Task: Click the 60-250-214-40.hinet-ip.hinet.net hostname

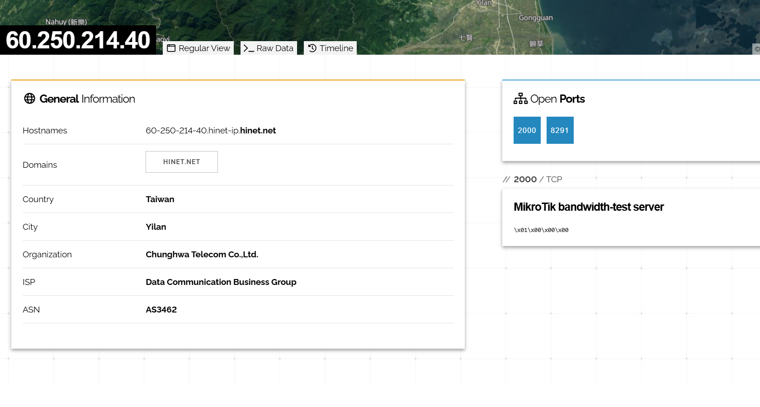Action: pyautogui.click(x=210, y=131)
